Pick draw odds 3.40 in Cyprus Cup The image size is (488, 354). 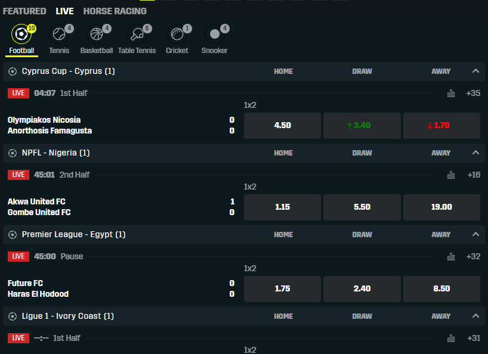coord(362,126)
